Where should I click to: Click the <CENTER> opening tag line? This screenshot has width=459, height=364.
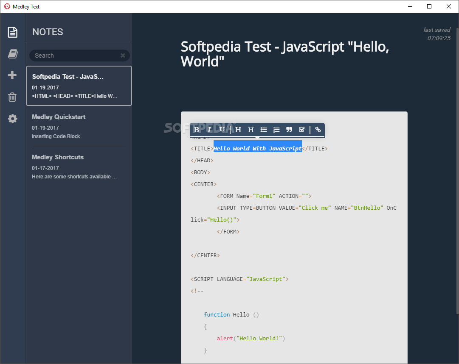(x=204, y=184)
